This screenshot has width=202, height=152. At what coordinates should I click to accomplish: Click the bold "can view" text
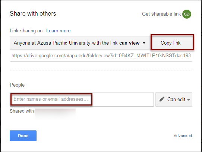(x=129, y=43)
